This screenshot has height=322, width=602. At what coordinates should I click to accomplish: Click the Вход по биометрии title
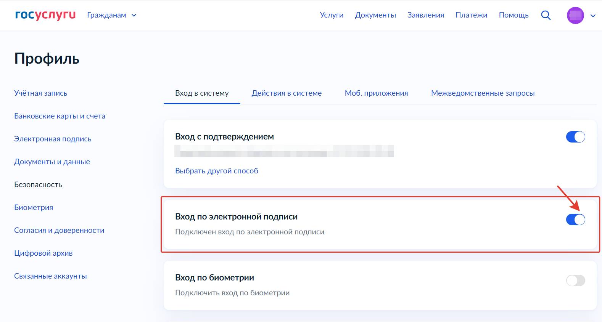214,277
